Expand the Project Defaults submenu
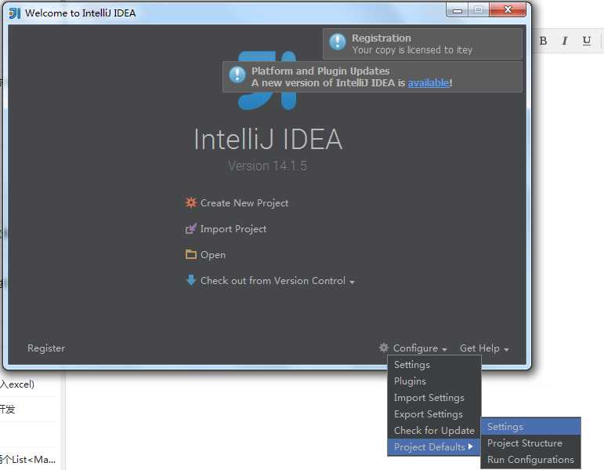Viewport: 604px width, 470px height. 434,446
